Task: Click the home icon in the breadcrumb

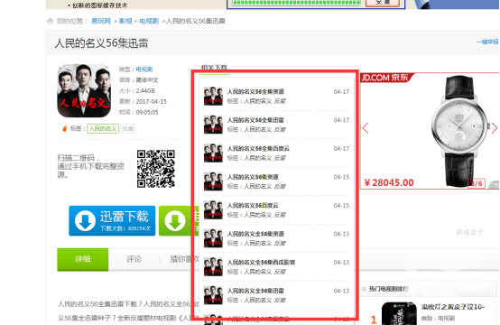Action: [50, 21]
